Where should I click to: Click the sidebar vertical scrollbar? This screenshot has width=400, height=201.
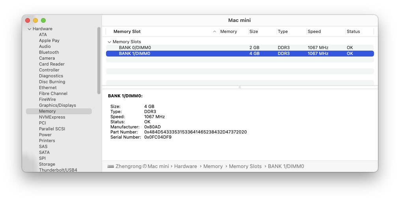click(99, 60)
